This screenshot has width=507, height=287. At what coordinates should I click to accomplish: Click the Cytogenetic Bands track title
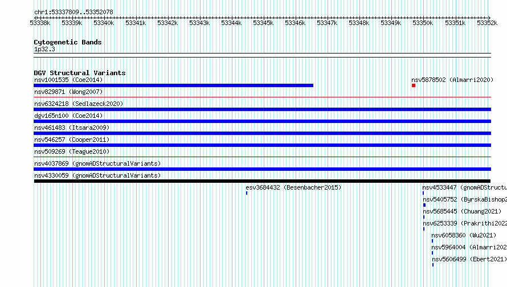(68, 42)
